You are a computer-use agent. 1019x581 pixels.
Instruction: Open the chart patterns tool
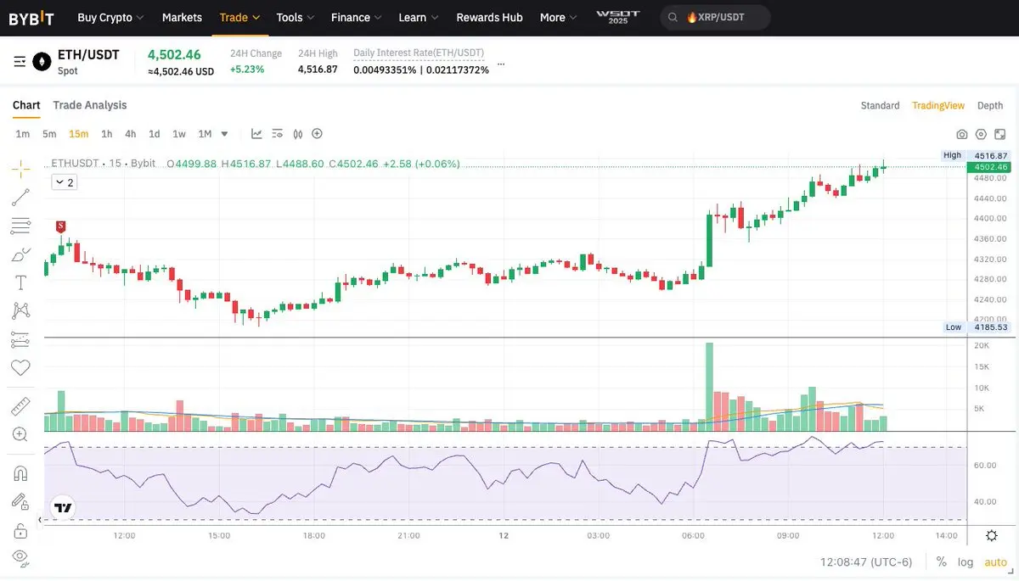point(20,311)
